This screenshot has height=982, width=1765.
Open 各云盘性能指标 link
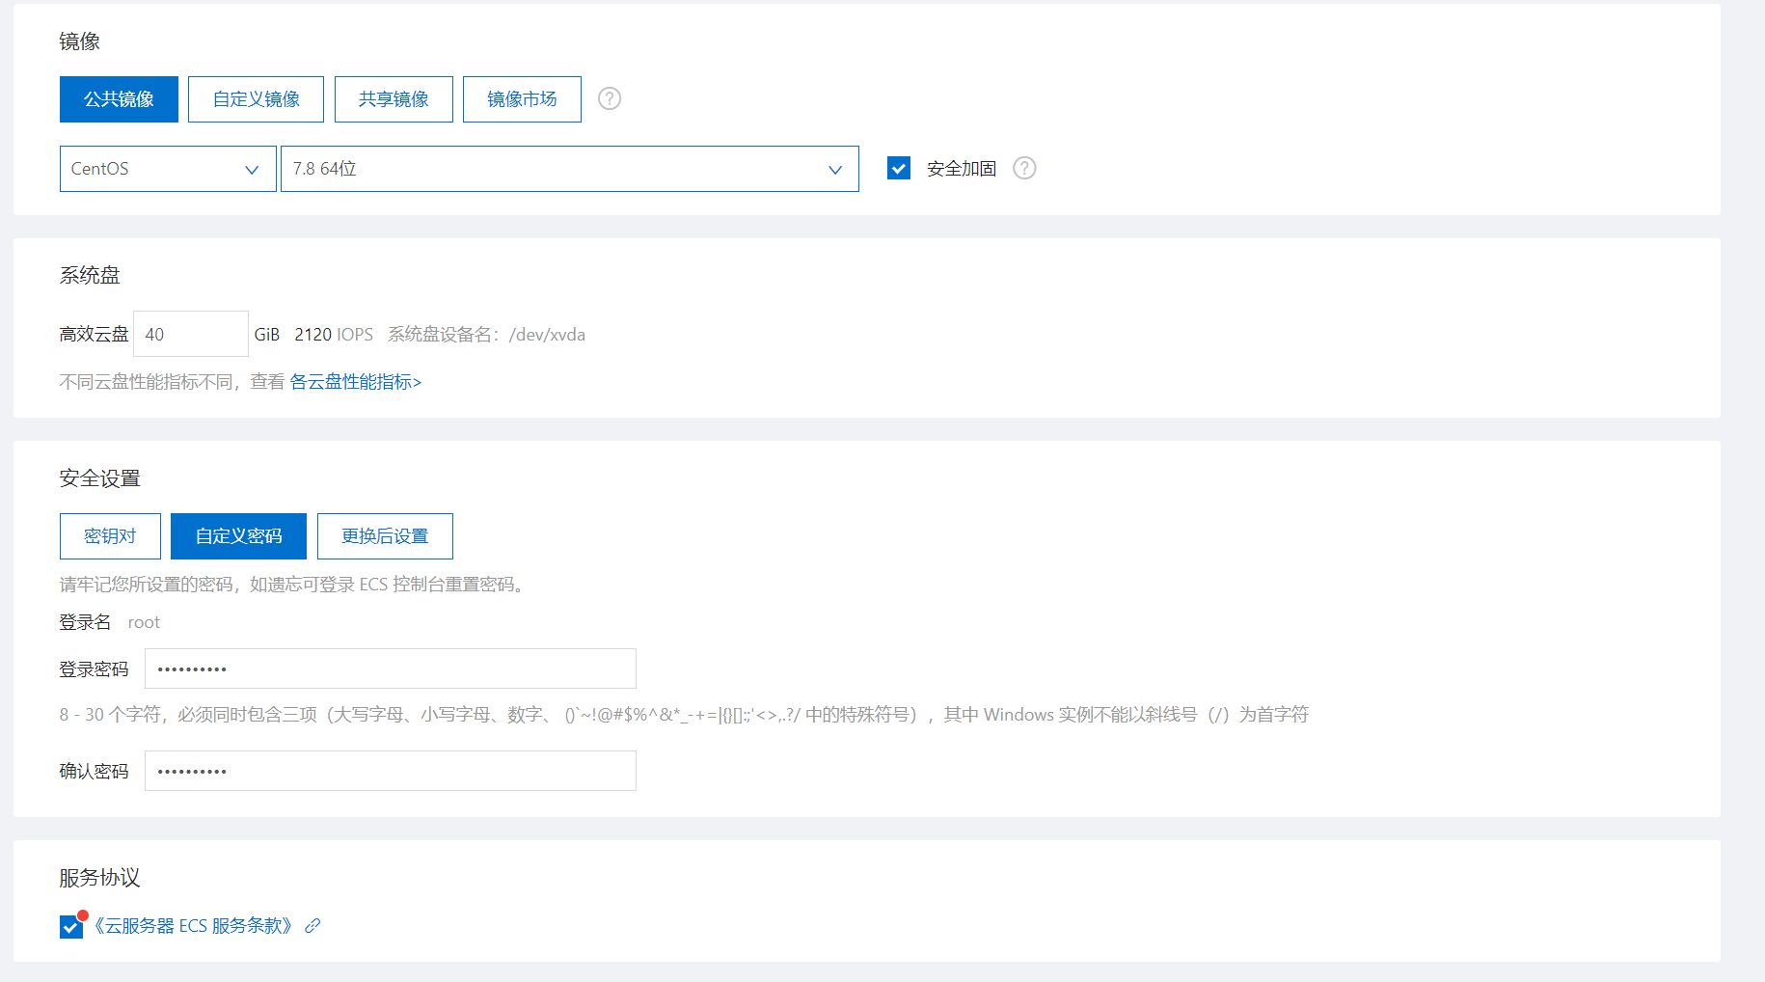(355, 382)
